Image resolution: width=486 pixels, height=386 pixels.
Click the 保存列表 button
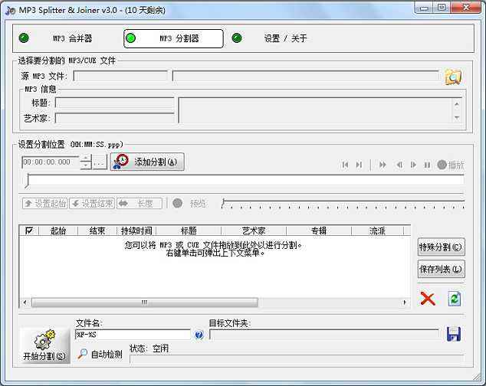(x=441, y=270)
